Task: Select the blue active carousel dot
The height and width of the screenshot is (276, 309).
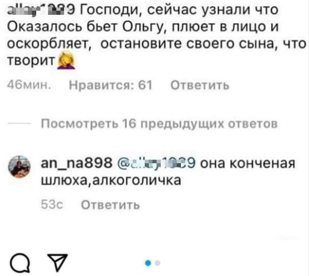Action: click(x=148, y=263)
